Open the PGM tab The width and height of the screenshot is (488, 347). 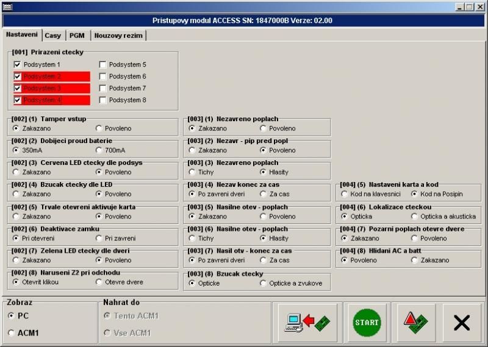tap(77, 35)
